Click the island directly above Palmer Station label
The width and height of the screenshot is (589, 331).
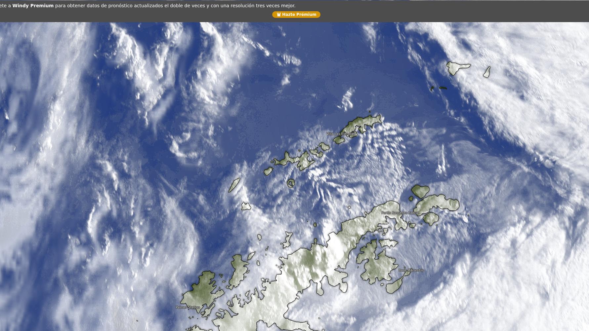tap(202, 287)
